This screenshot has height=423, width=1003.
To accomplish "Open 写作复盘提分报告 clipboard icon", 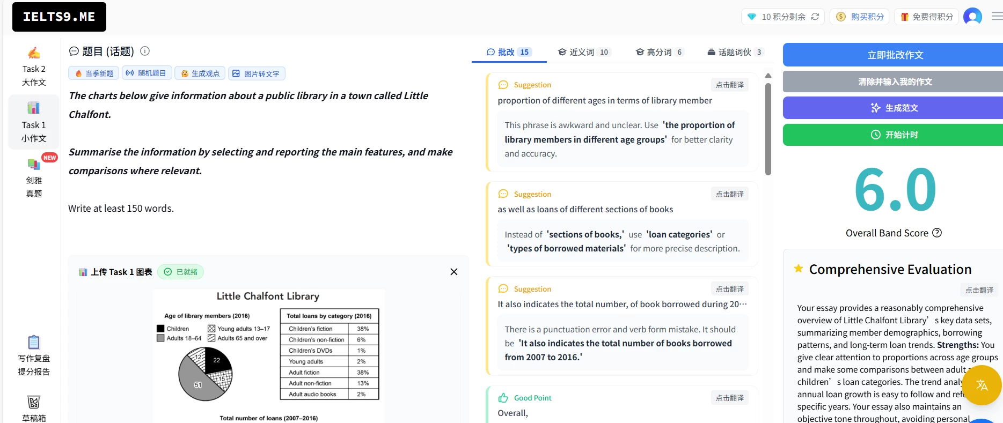I will pyautogui.click(x=34, y=343).
